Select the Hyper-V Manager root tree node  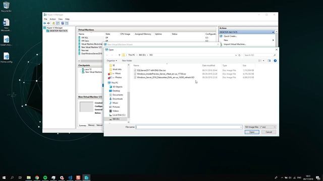pyautogui.click(x=53, y=28)
